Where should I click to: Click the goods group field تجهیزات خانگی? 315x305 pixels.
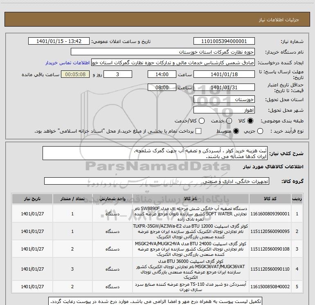coord(157,181)
